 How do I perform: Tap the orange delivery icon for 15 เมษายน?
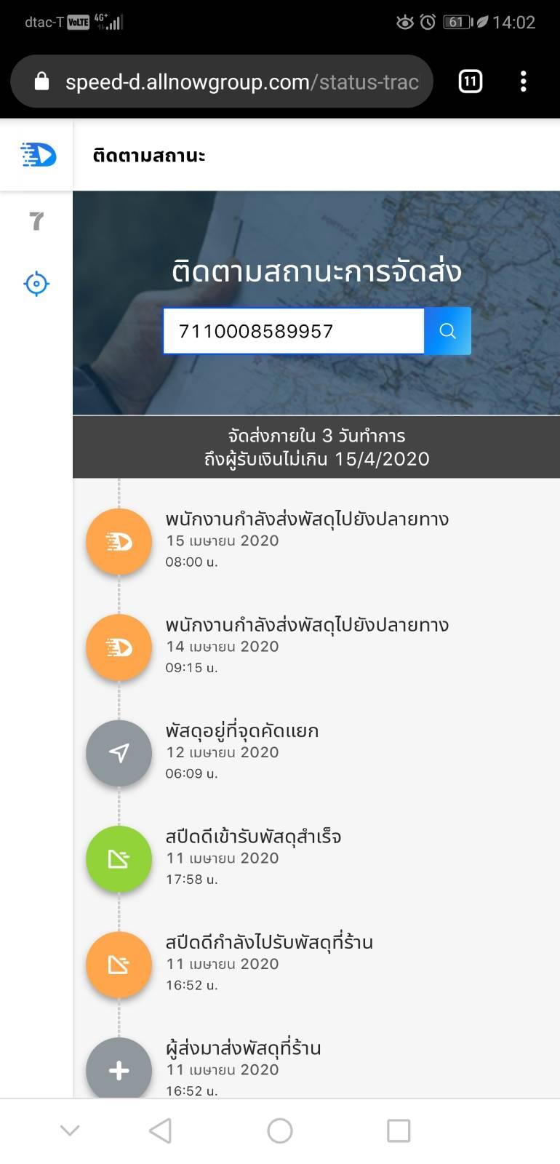[119, 542]
